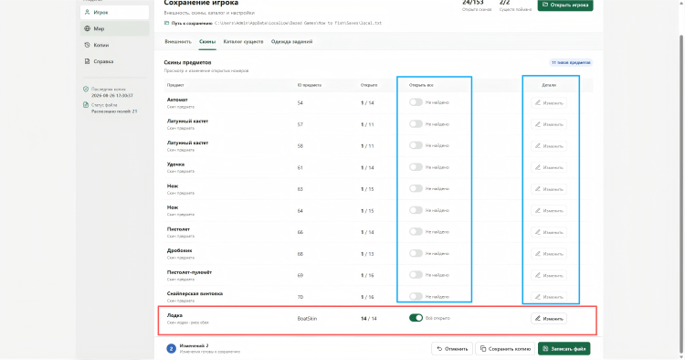Click item ID 70 in Снайперская винтовка row
Viewport: 685px width, 360px height.
[x=300, y=297]
